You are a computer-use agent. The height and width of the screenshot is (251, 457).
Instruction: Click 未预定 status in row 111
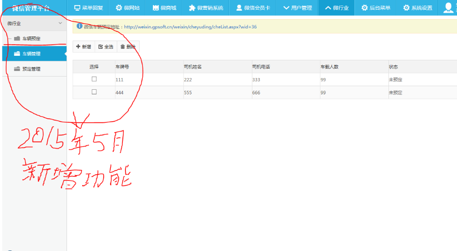[x=396, y=80]
